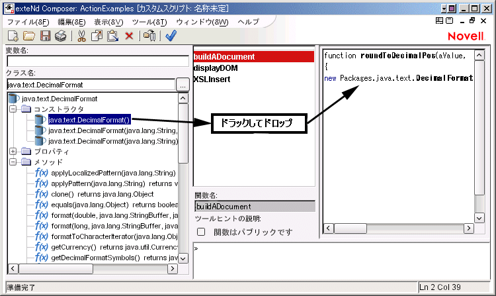Select constructor java.text.DecimalFormat() in the tree
Viewport: 496px width, 296px height.
pyautogui.click(x=89, y=120)
